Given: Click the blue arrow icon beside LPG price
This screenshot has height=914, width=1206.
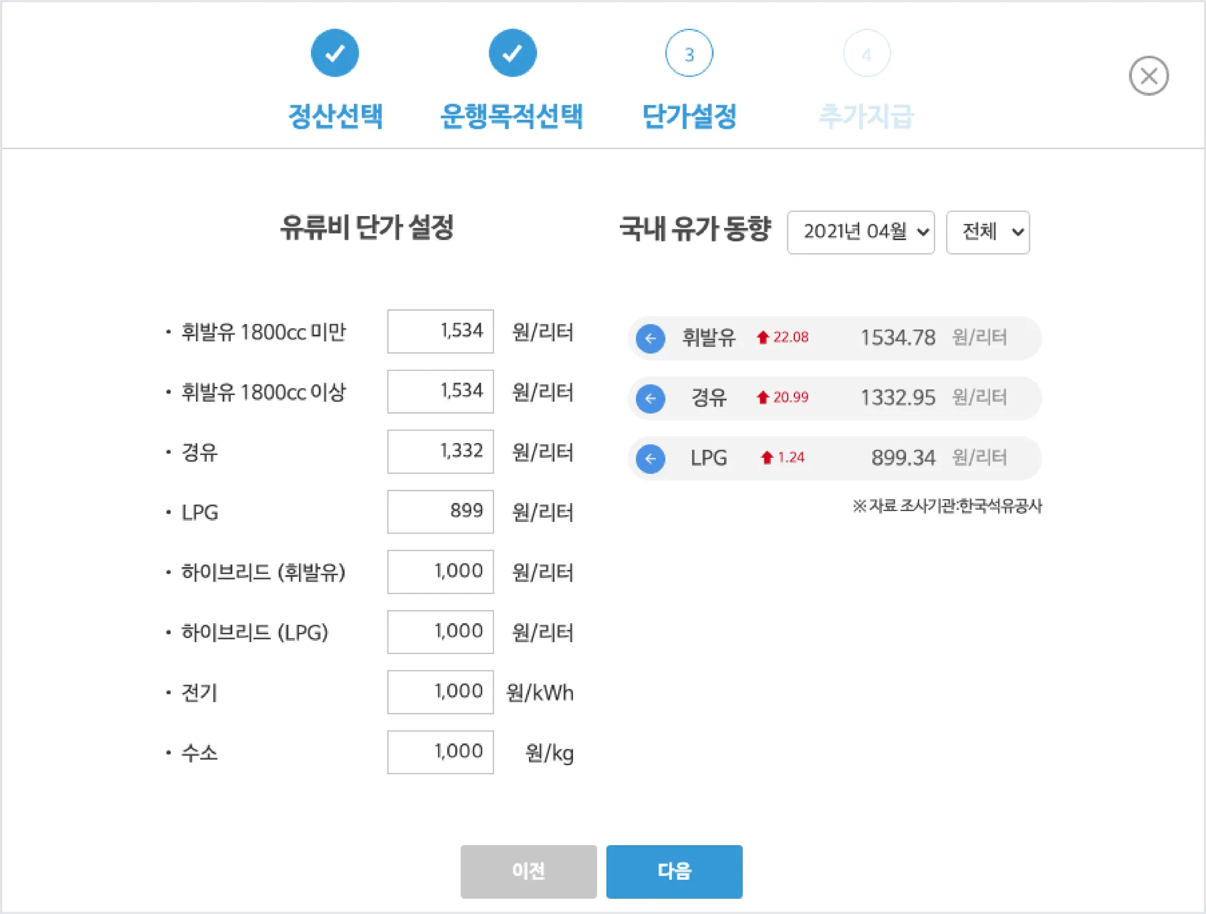Looking at the screenshot, I should coord(650,458).
